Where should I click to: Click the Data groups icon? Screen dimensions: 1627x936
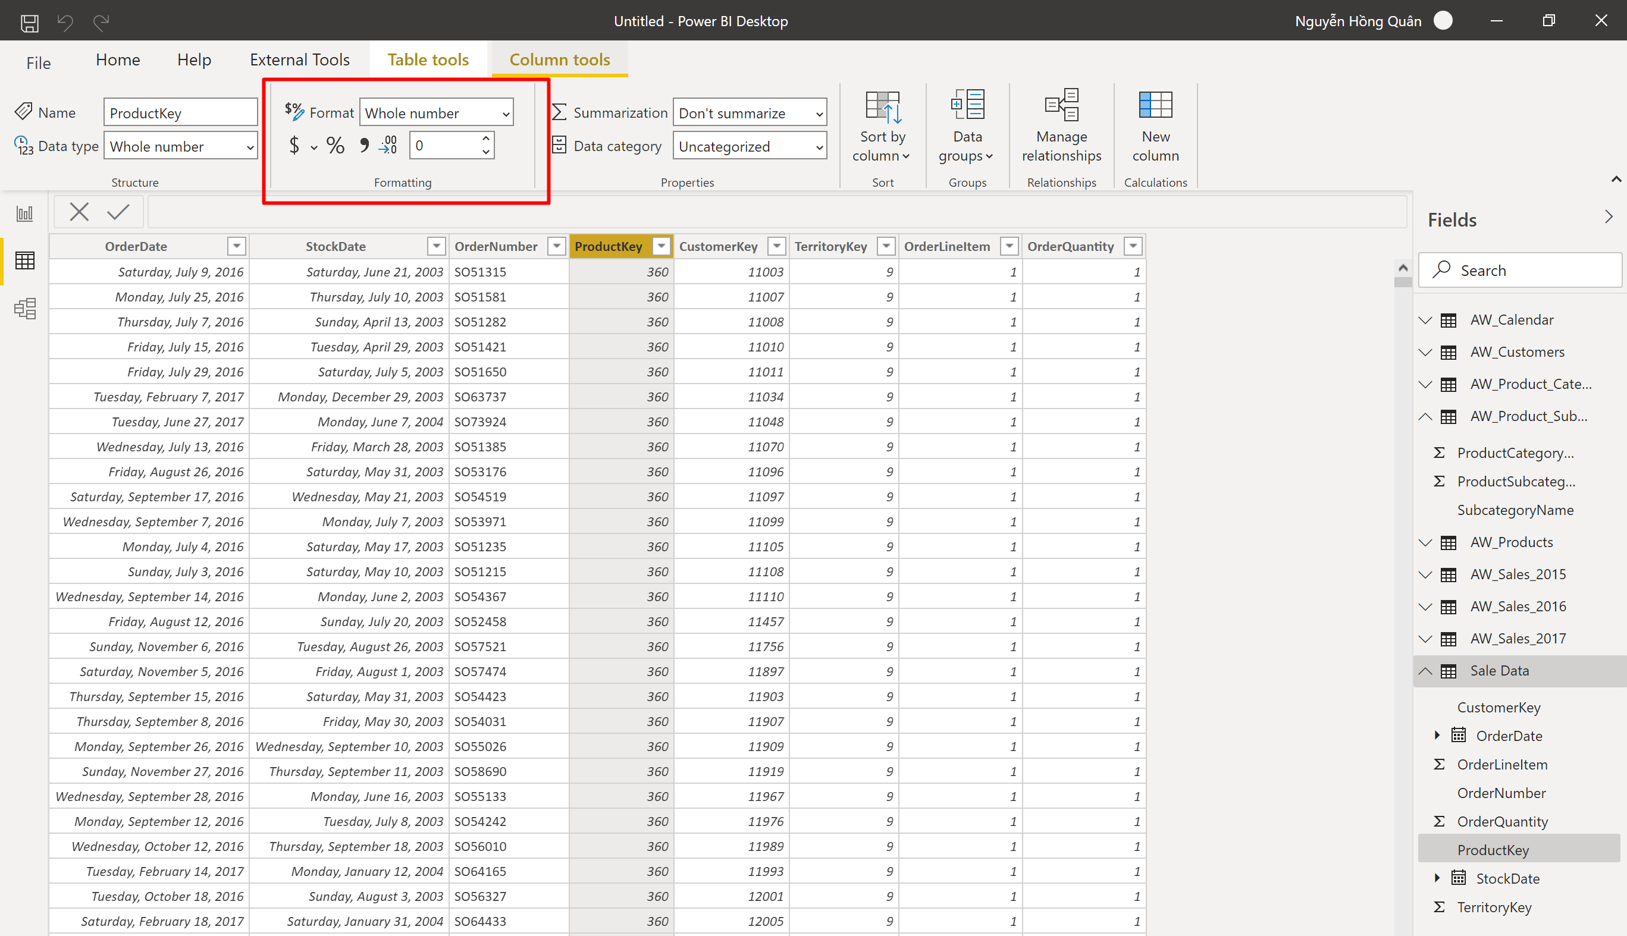(x=967, y=105)
